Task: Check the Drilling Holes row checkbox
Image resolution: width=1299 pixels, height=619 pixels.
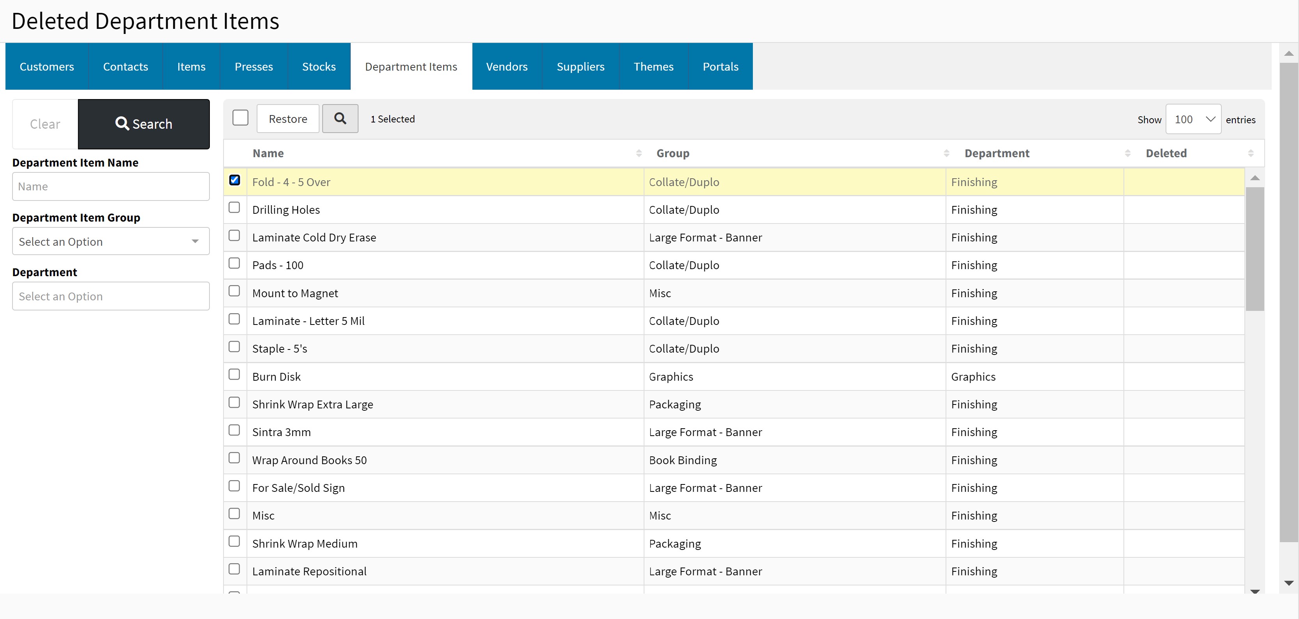Action: pos(234,208)
